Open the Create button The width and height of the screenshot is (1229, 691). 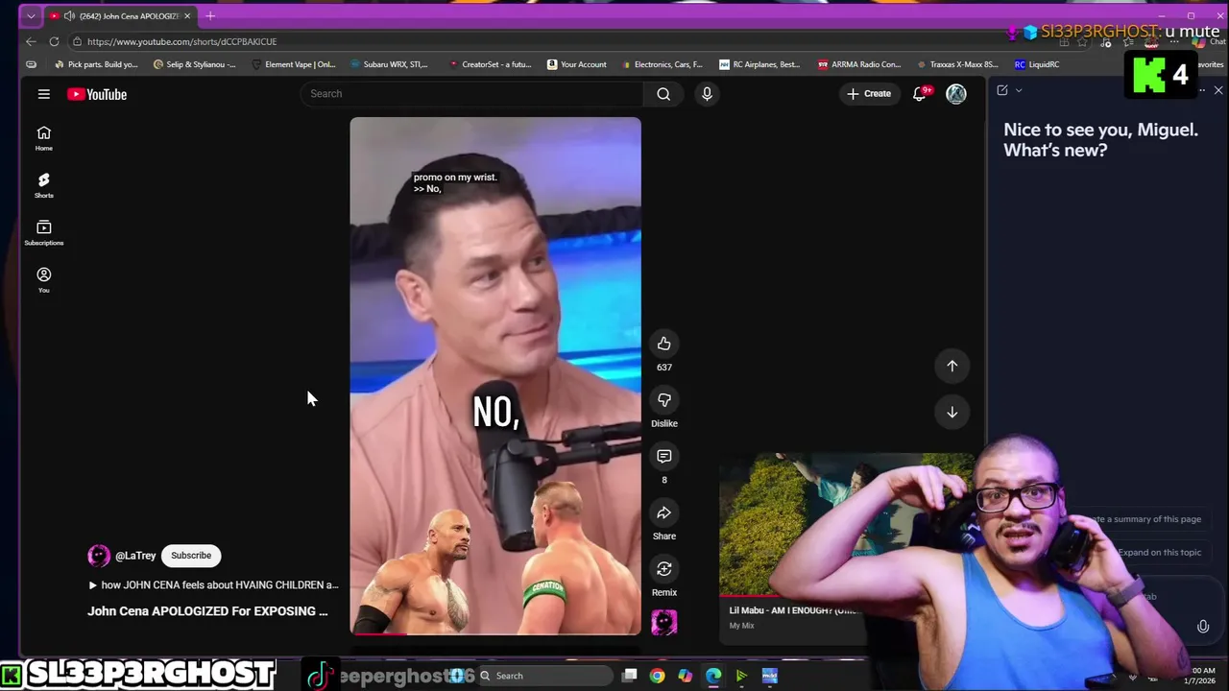coord(868,93)
